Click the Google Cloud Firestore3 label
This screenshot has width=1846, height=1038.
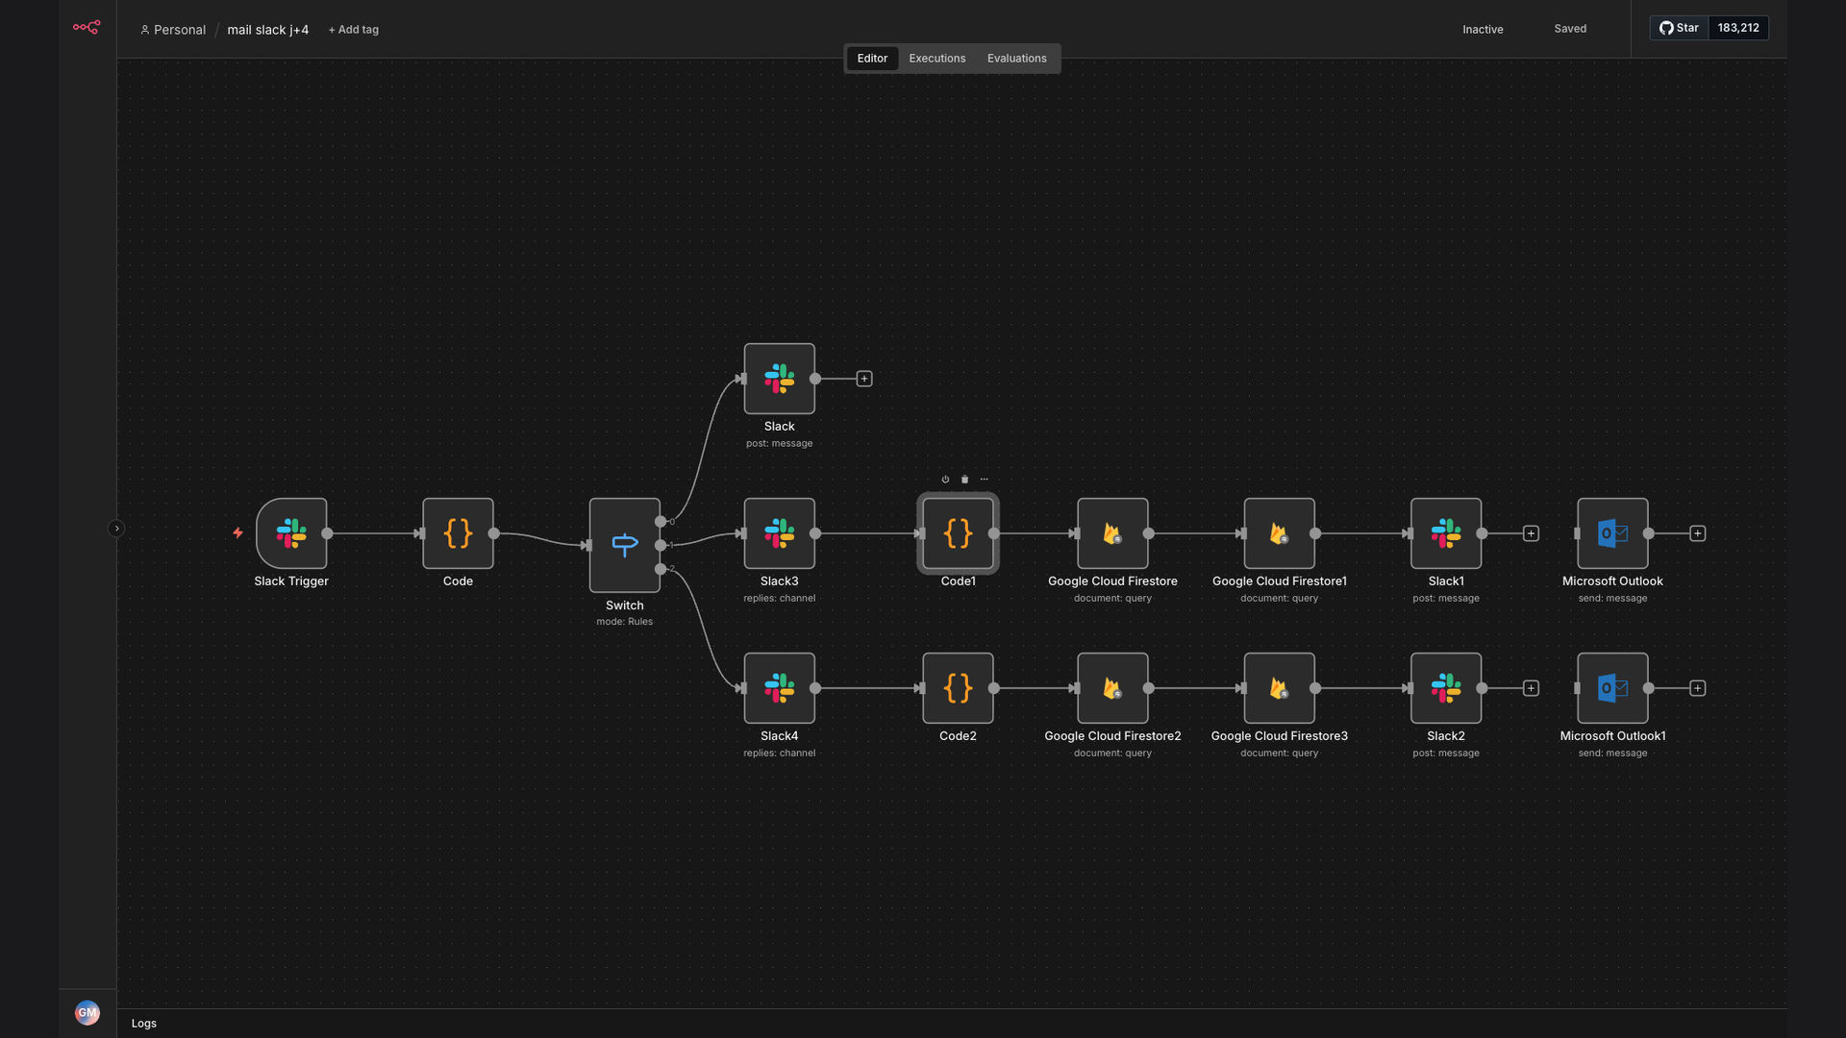[x=1280, y=736]
